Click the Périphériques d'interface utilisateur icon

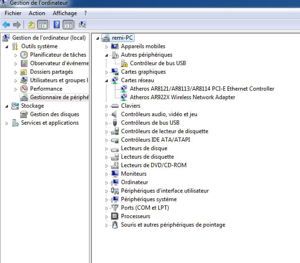(115, 191)
